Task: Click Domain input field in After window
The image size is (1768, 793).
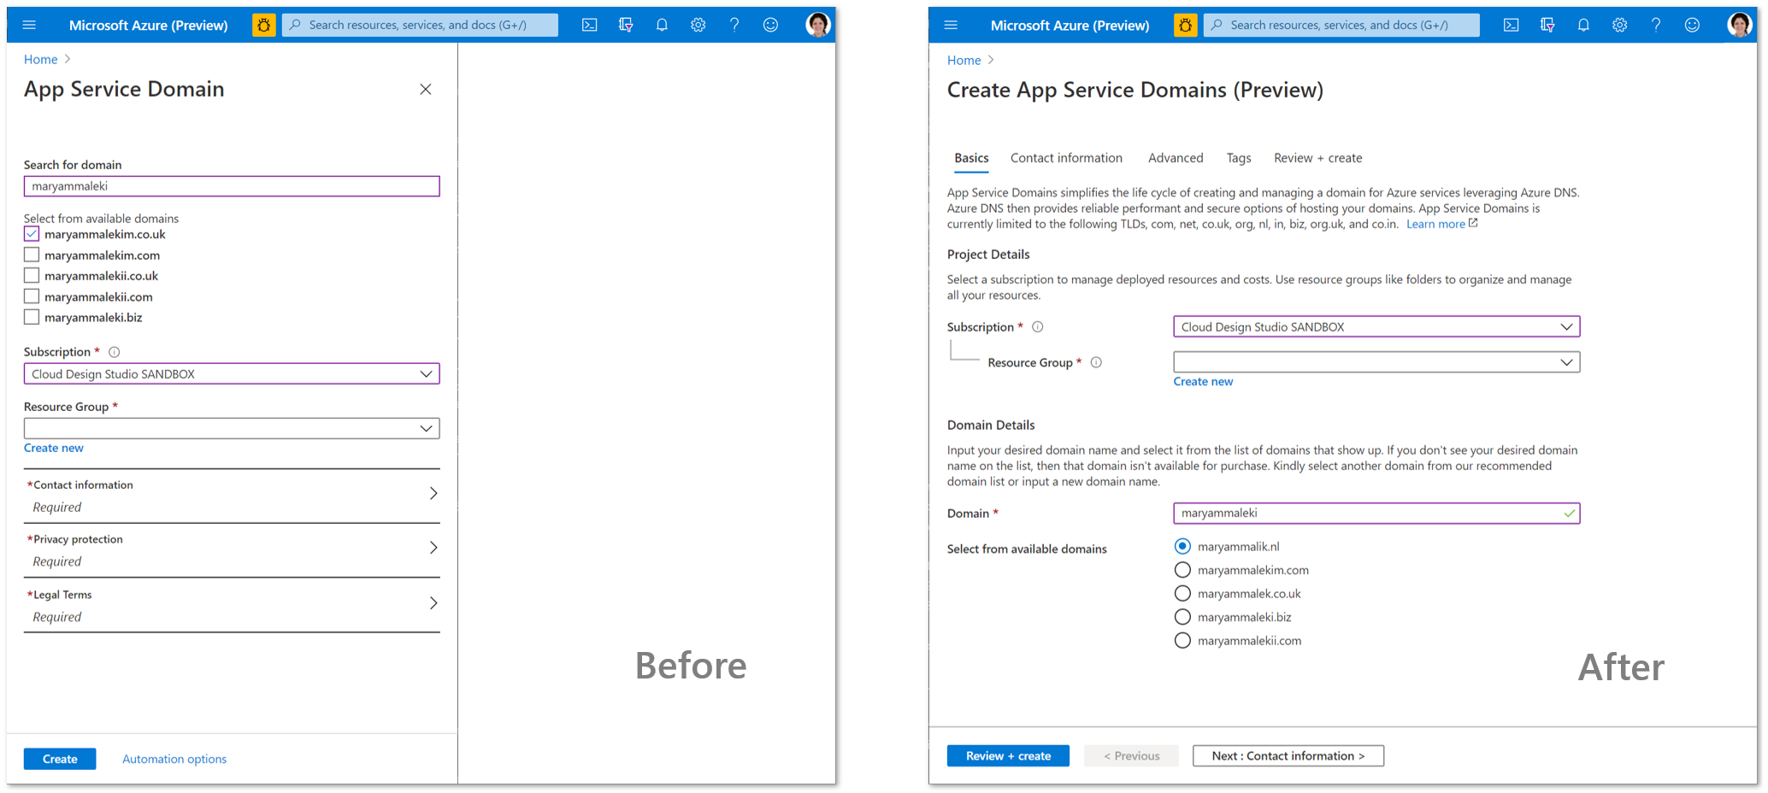Action: 1376,514
